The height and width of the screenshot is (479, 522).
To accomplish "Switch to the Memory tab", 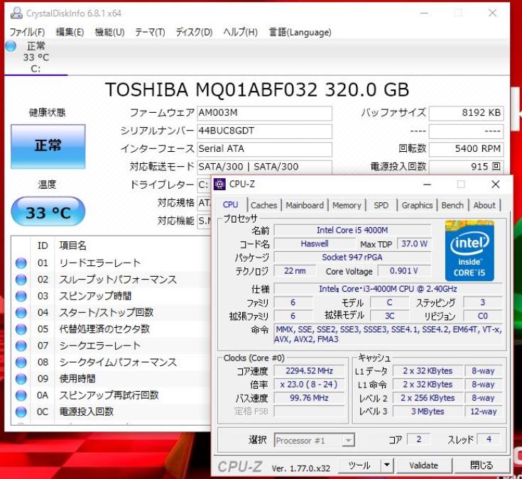I will (347, 205).
